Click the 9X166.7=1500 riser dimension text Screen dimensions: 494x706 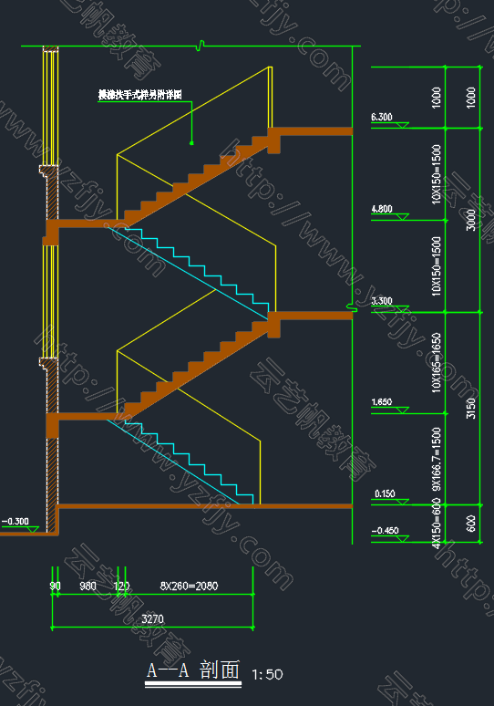437,459
